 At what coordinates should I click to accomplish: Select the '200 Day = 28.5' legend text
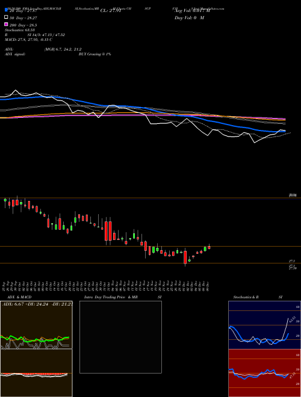point(23,25)
